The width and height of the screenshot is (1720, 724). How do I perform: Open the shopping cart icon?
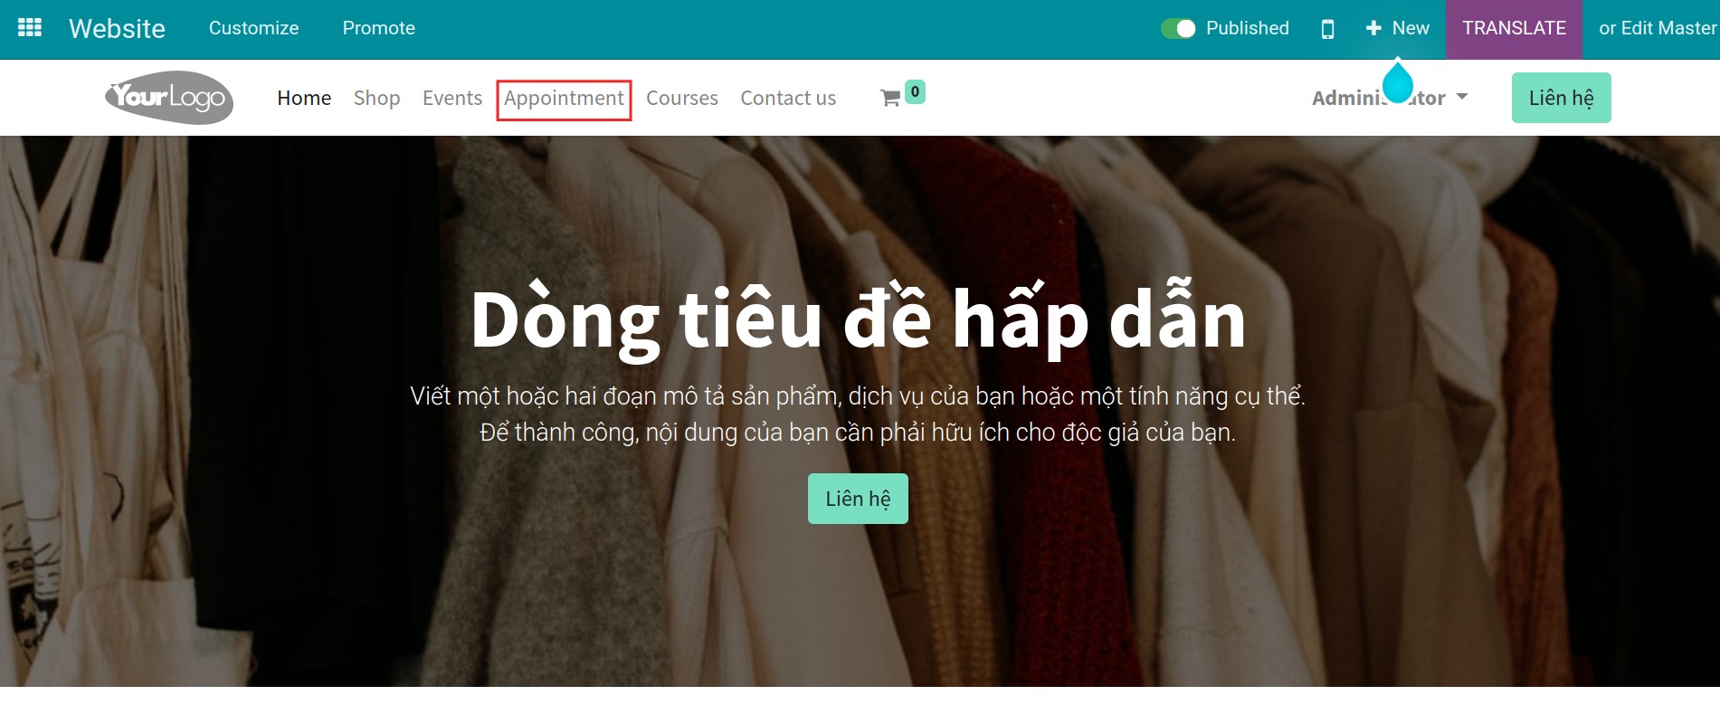click(x=889, y=99)
